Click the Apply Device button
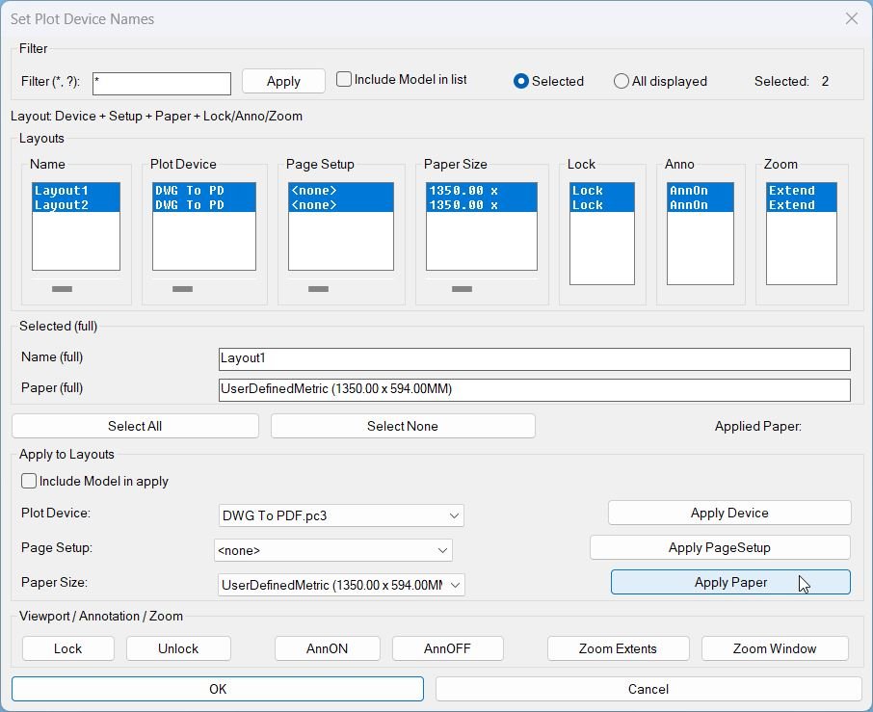This screenshot has height=712, width=873. (x=729, y=513)
